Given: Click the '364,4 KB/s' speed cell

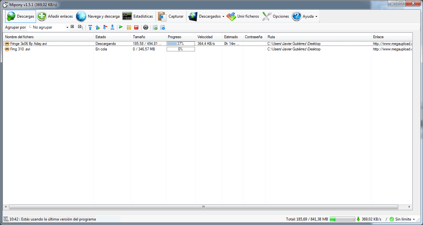Looking at the screenshot, I should [x=206, y=43].
